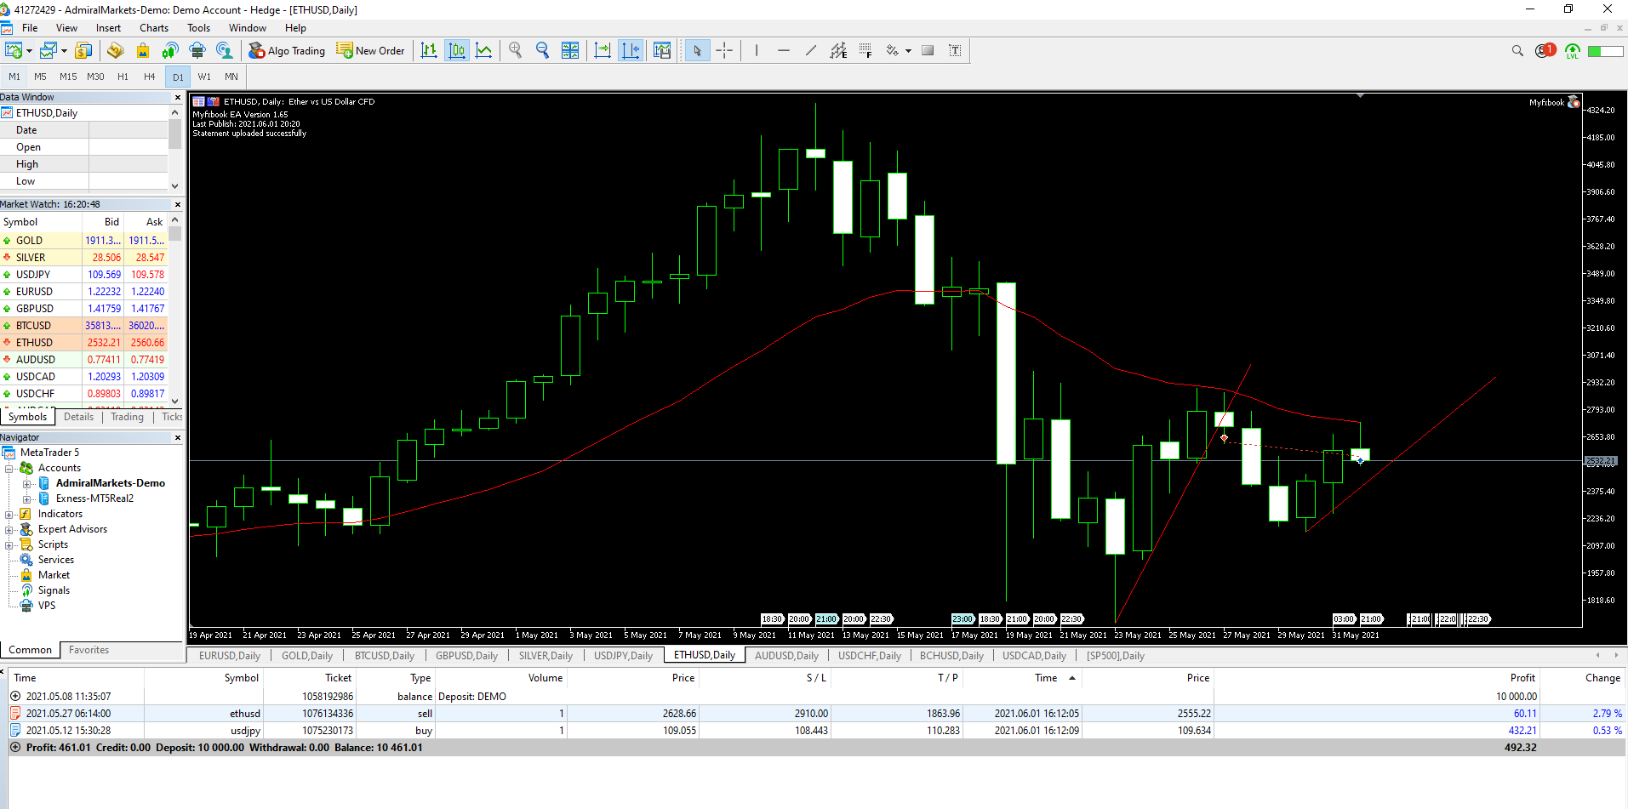Viewport: 1628px width, 809px height.
Task: Select the horizontal line drawing tool
Action: [x=784, y=51]
